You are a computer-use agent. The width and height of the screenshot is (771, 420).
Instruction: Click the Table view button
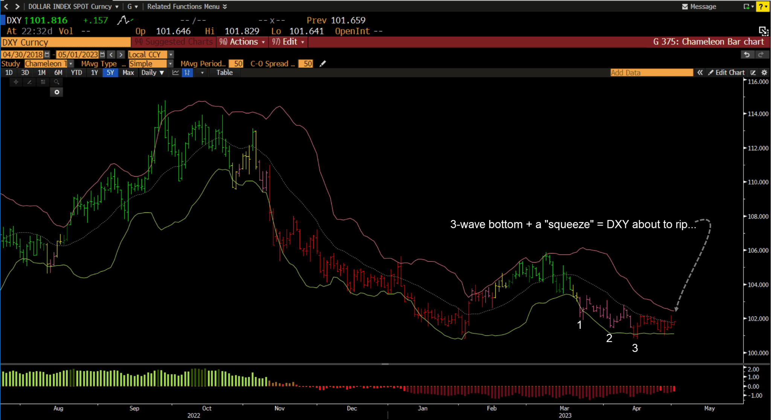coord(224,73)
